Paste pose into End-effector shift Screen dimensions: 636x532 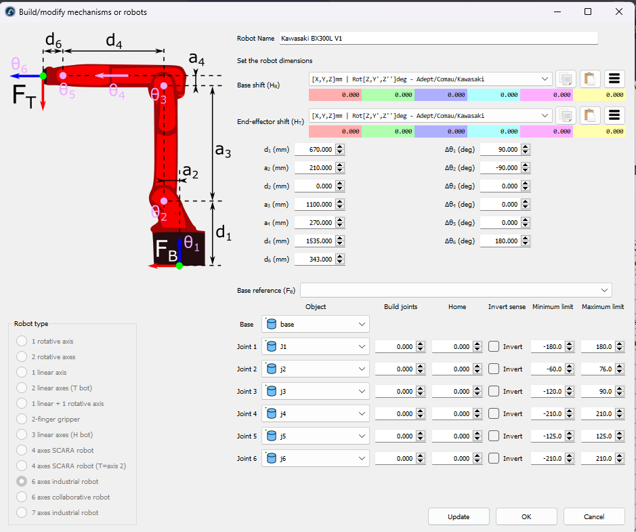[x=590, y=115]
